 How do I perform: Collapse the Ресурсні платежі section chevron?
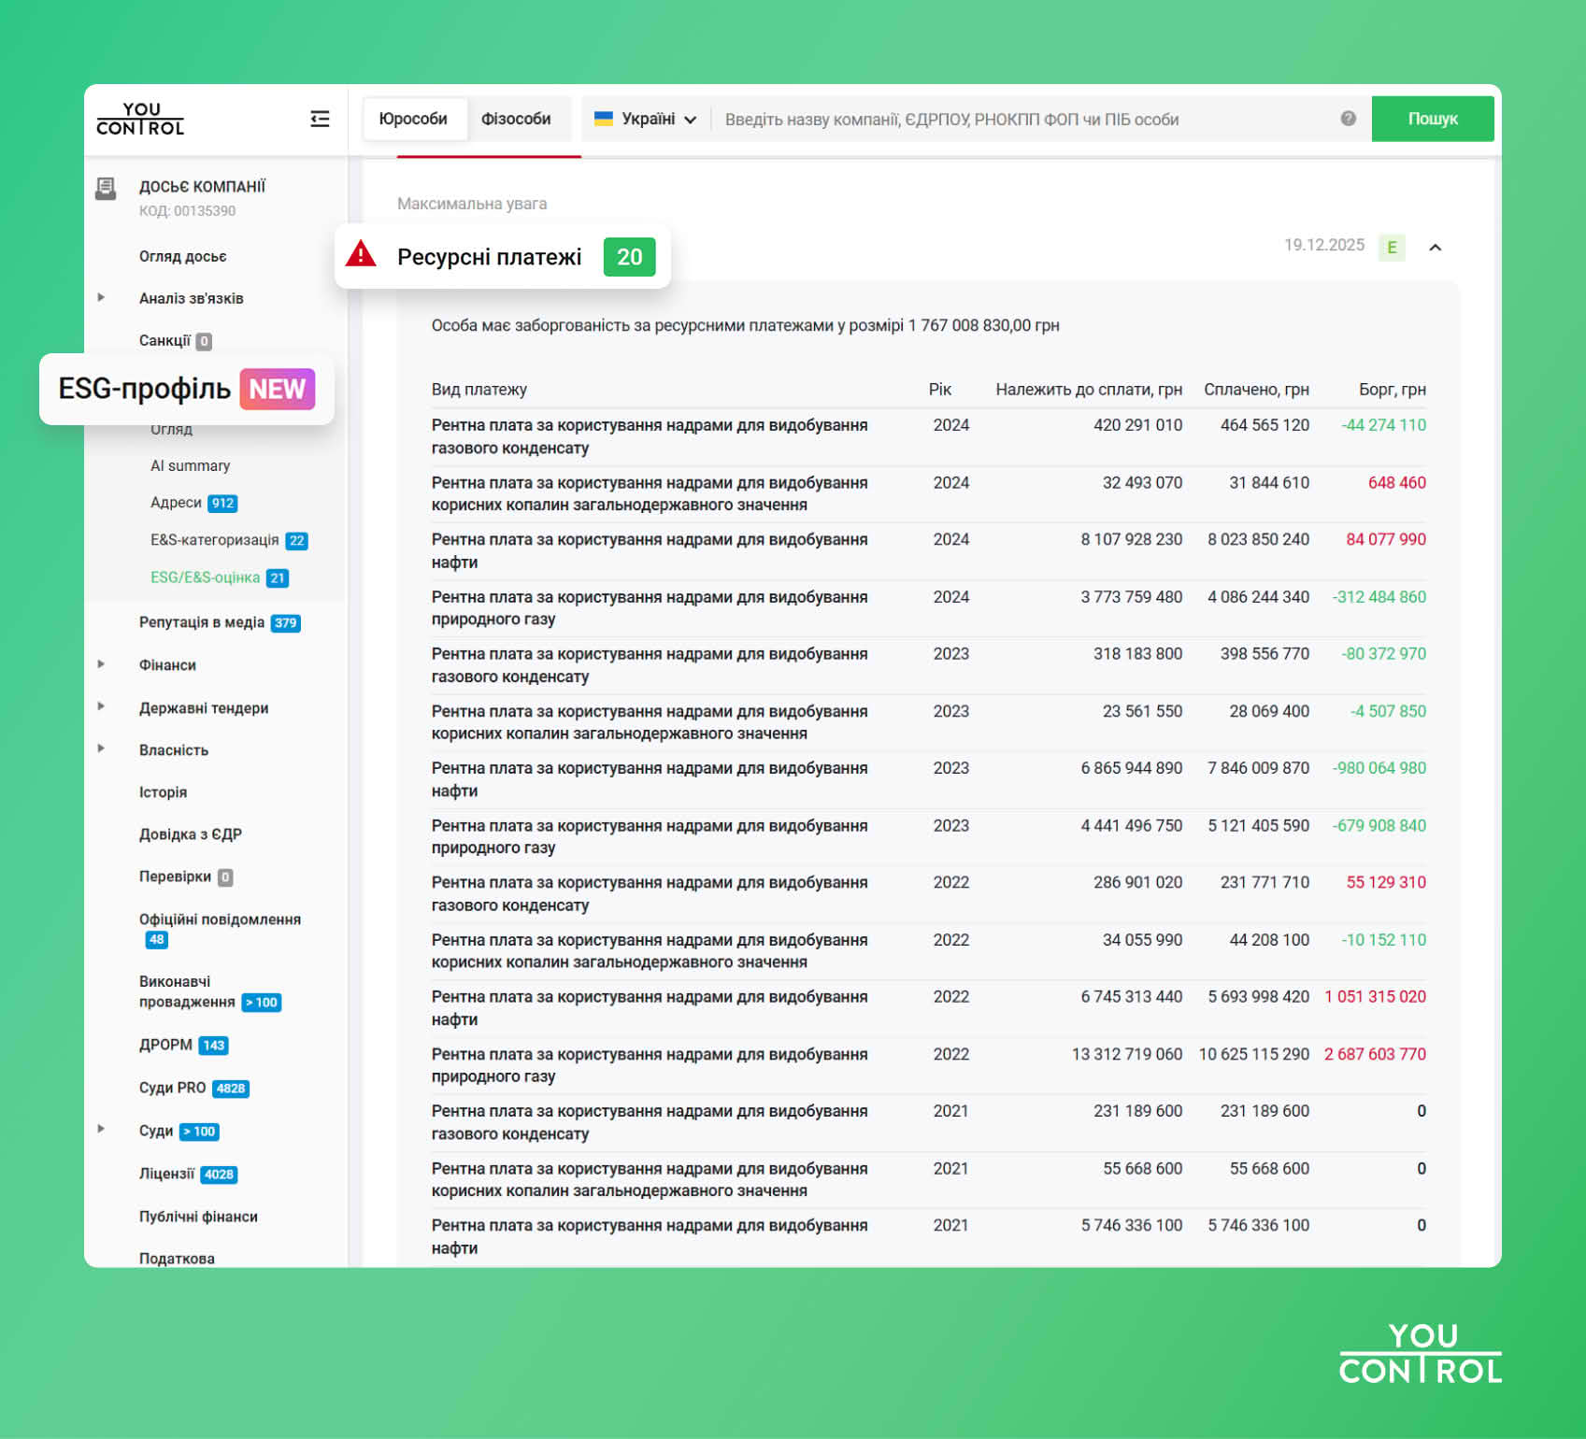pyautogui.click(x=1434, y=247)
